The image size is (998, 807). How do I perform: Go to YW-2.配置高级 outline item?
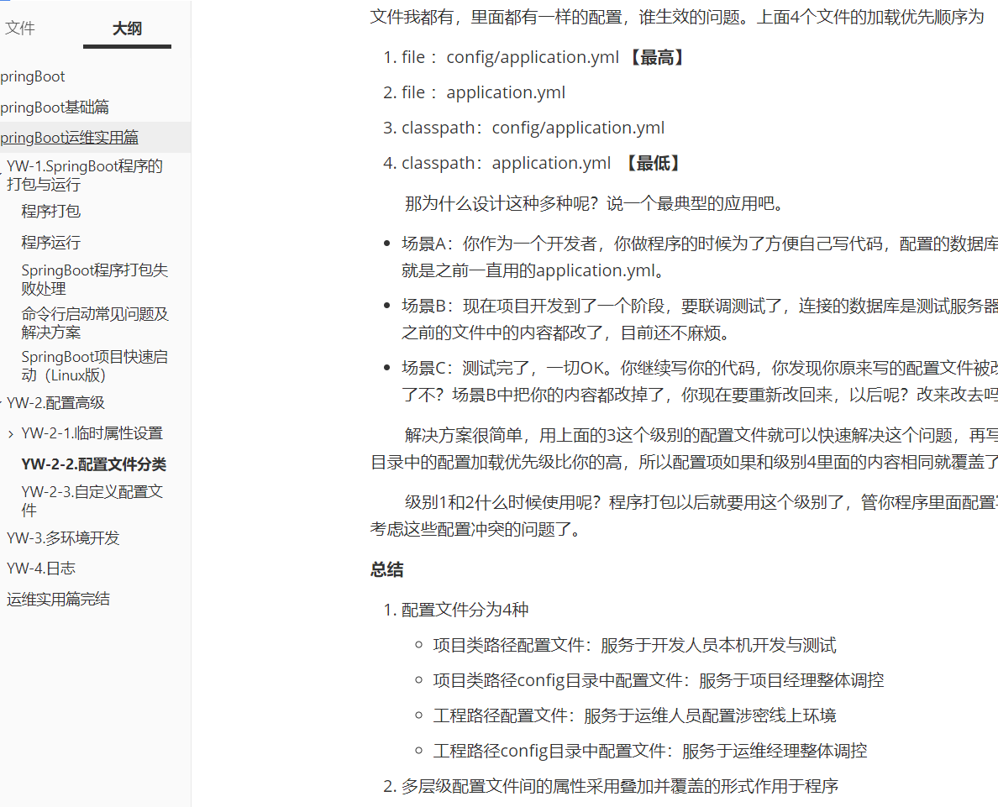click(x=56, y=403)
